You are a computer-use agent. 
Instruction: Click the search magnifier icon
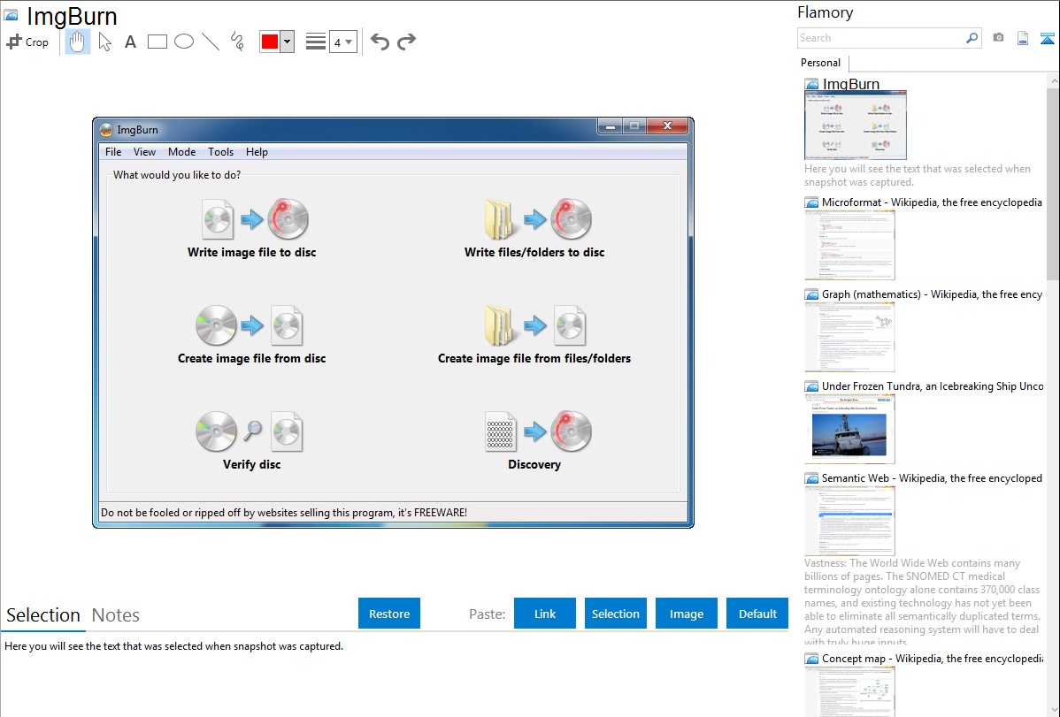(x=972, y=38)
